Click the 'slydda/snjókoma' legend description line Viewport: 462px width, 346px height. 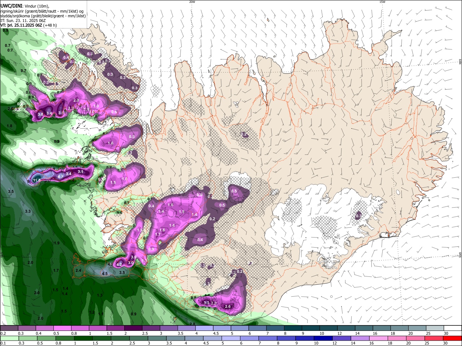click(43, 16)
